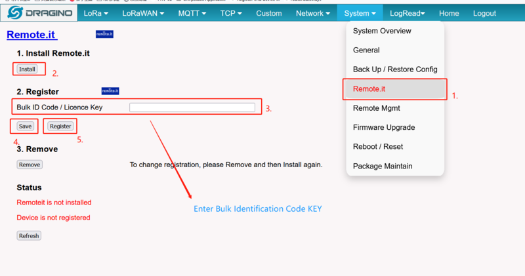Open Back Up / Restore Config
Screen dimensions: 525x276
coord(395,69)
